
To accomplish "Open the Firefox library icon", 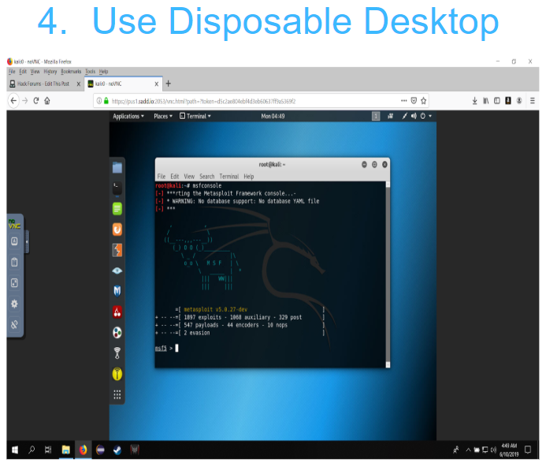I will 486,101.
